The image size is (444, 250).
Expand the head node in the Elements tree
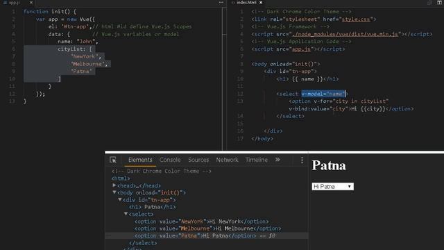[114, 185]
